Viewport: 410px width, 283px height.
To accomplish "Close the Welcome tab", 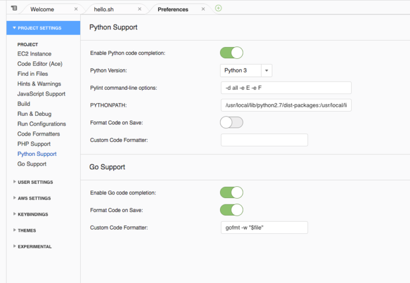I will [x=76, y=9].
